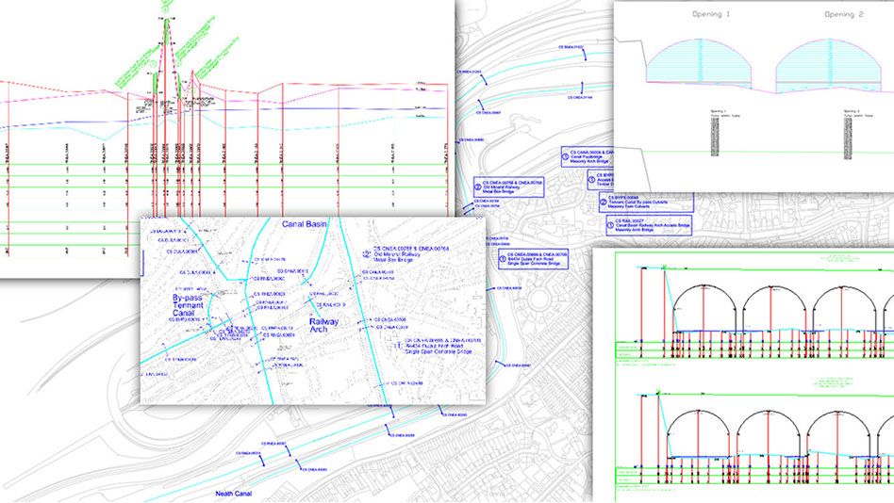Click the Canal Footbridge Masonry Arch callout

587,155
